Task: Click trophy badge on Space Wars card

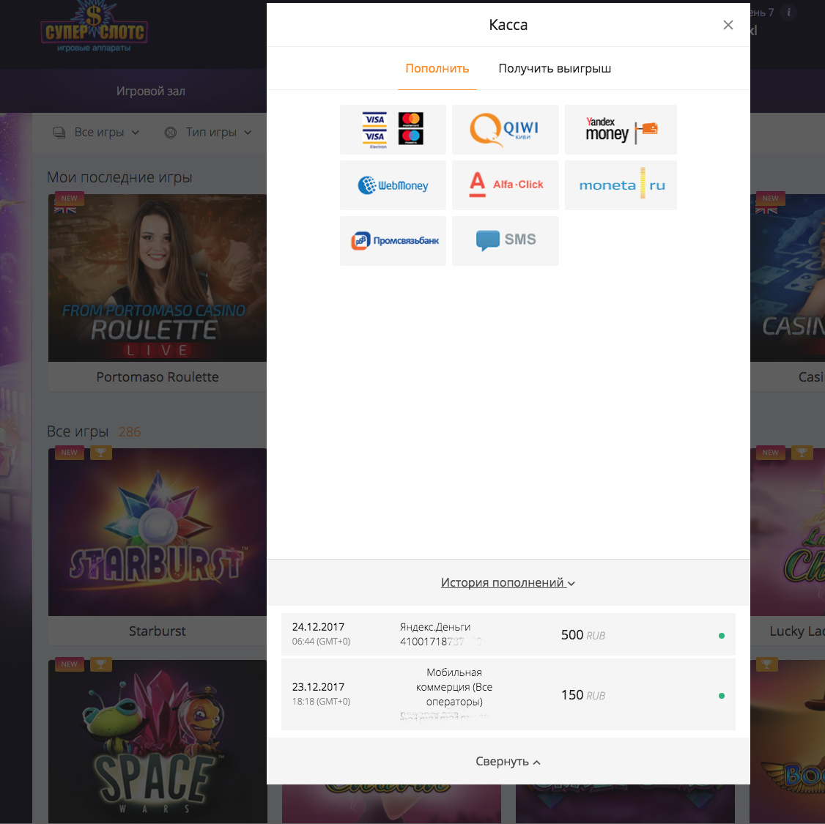Action: tap(101, 664)
